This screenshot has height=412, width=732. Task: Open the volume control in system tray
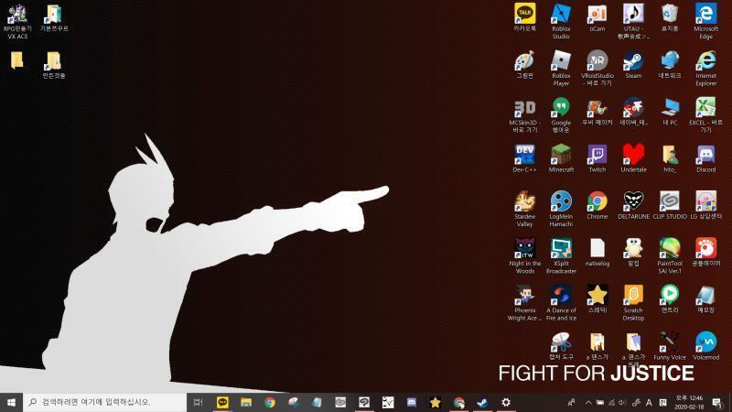click(622, 402)
